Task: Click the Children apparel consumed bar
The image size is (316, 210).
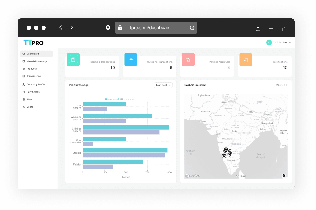Action: [x=121, y=132]
